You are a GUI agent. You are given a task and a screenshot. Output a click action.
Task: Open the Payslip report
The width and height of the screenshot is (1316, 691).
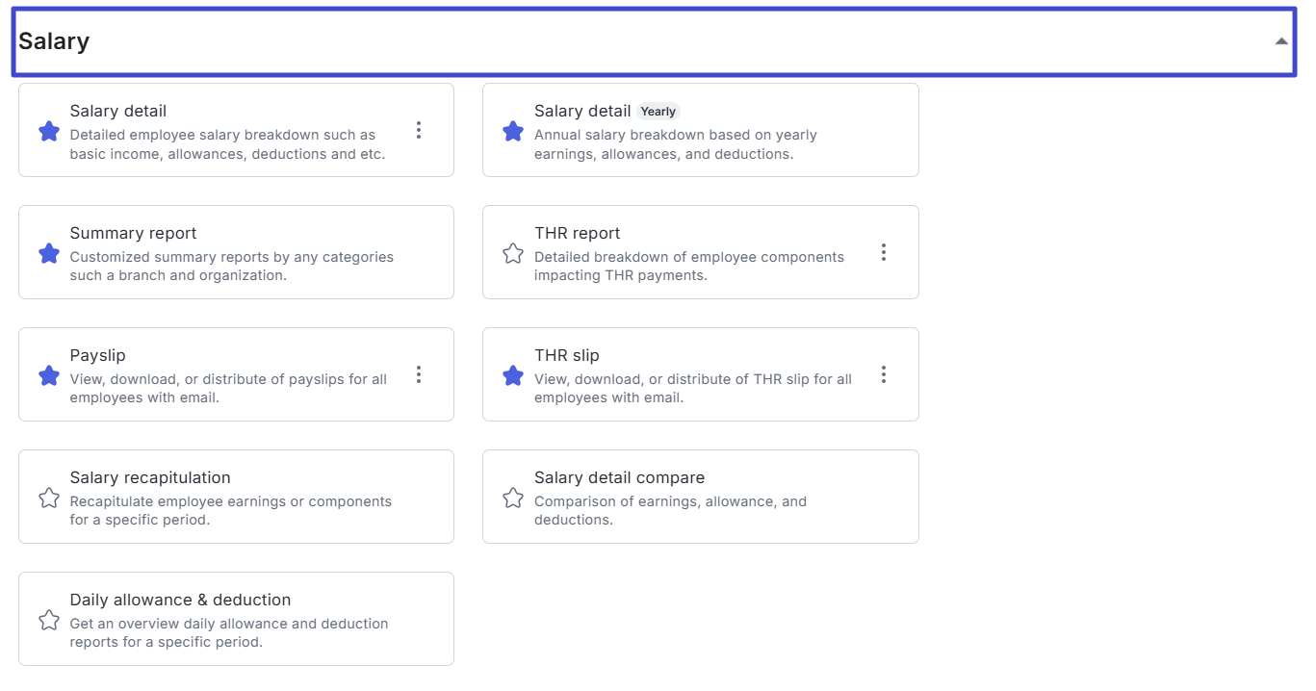(x=97, y=355)
